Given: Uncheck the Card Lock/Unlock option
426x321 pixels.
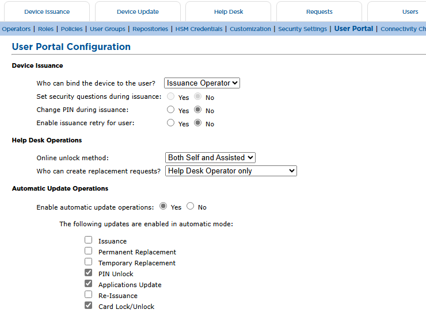Looking at the screenshot, I should (88, 305).
